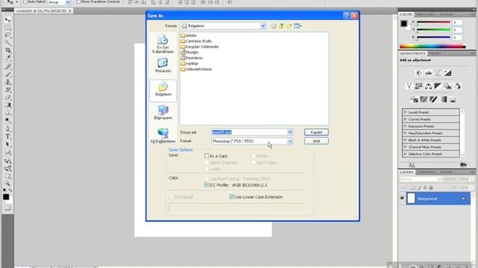This screenshot has height=268, width=478.
Task: Add an Invert adjustment
Action: coord(414,99)
